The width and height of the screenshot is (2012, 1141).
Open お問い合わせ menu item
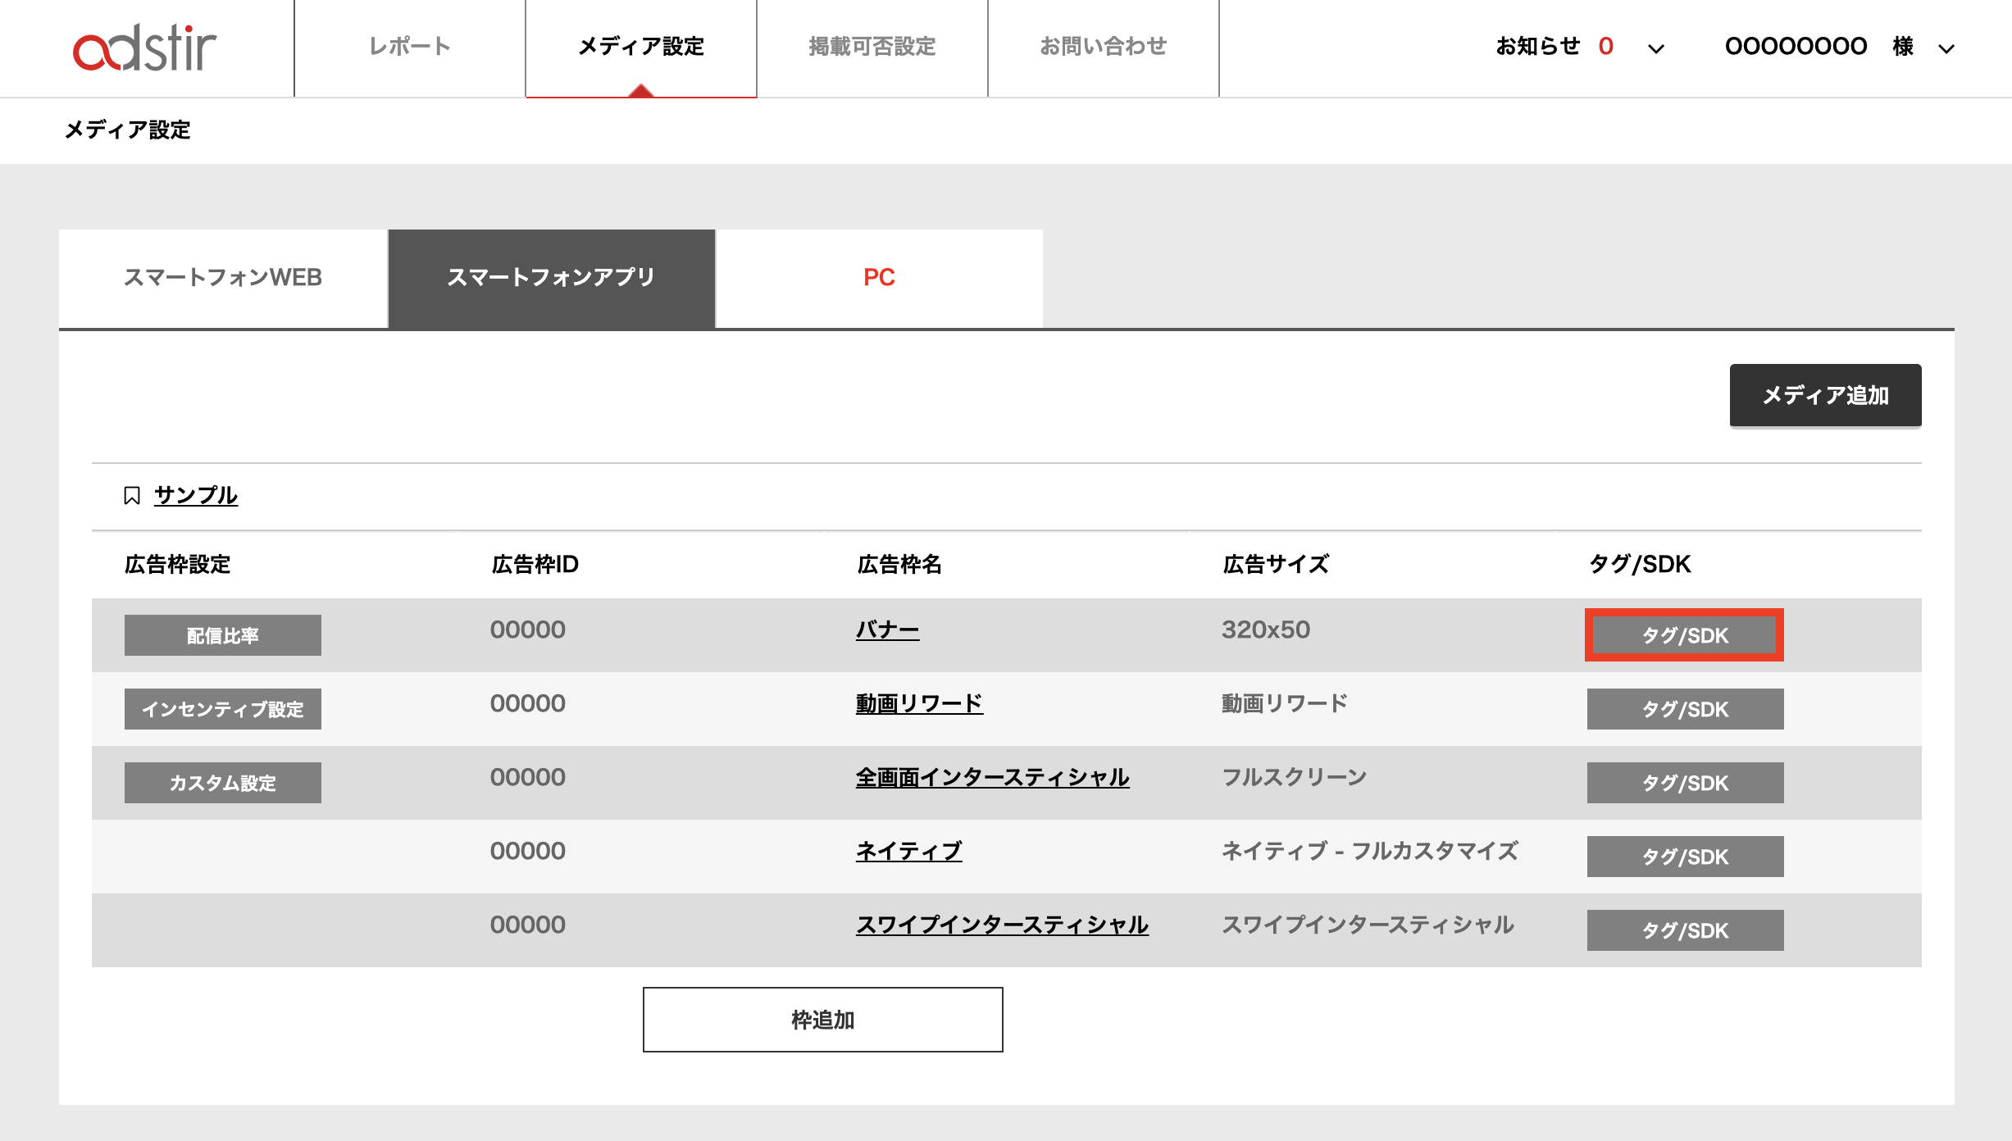point(1104,48)
